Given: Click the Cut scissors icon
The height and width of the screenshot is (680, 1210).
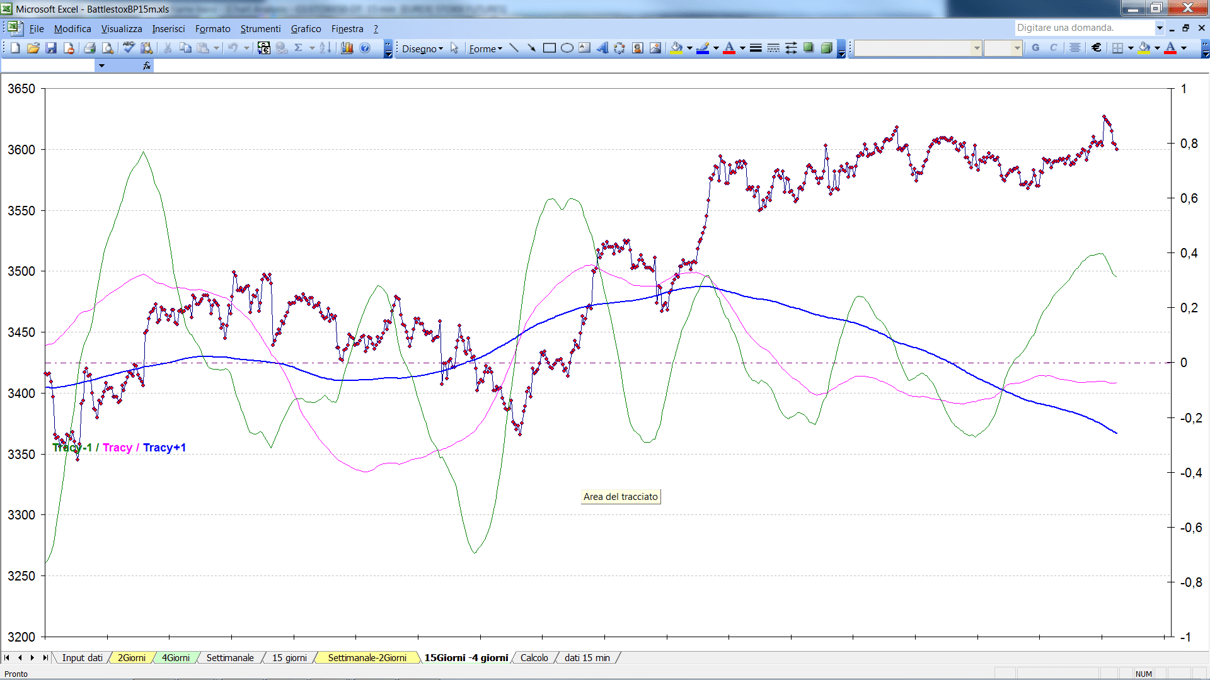Looking at the screenshot, I should click(168, 48).
